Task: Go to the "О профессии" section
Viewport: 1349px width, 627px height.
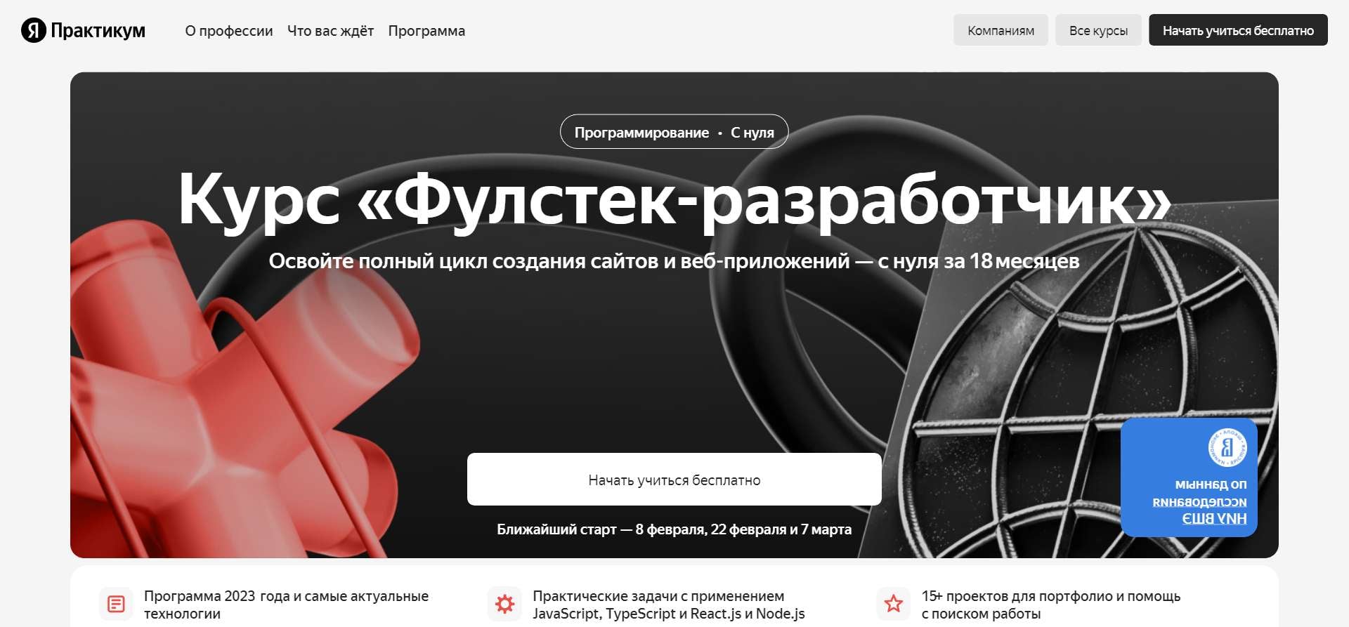Action: coord(228,31)
